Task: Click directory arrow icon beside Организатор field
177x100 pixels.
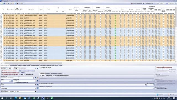Action: [38, 81]
